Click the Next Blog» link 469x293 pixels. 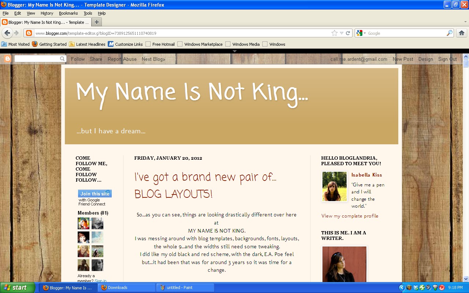[154, 59]
